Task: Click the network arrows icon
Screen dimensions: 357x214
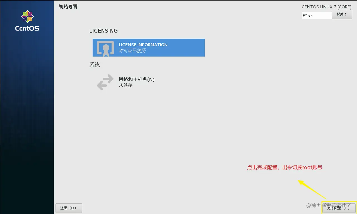Action: coord(105,82)
